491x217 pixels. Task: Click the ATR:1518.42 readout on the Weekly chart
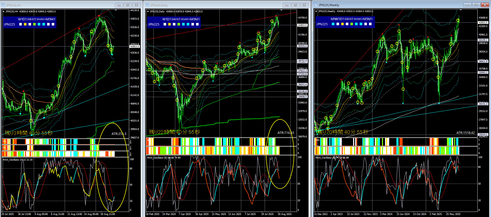coord(465,133)
